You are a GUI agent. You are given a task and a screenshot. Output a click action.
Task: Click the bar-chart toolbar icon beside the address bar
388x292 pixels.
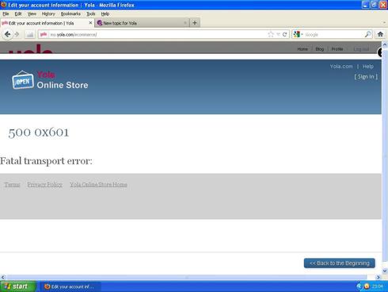pyautogui.click(x=30, y=35)
